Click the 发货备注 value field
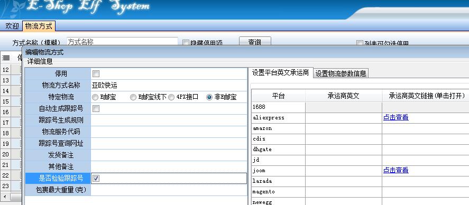469x205 pixels. click(x=169, y=155)
